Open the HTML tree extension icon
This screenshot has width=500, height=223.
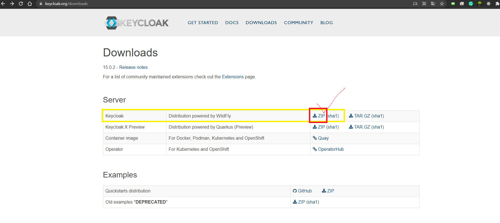coord(480,4)
